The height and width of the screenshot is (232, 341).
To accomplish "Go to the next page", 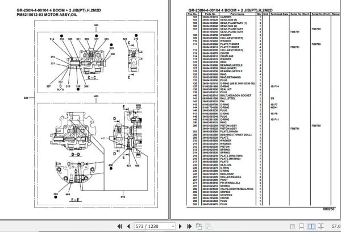I will pyautogui.click(x=180, y=226).
